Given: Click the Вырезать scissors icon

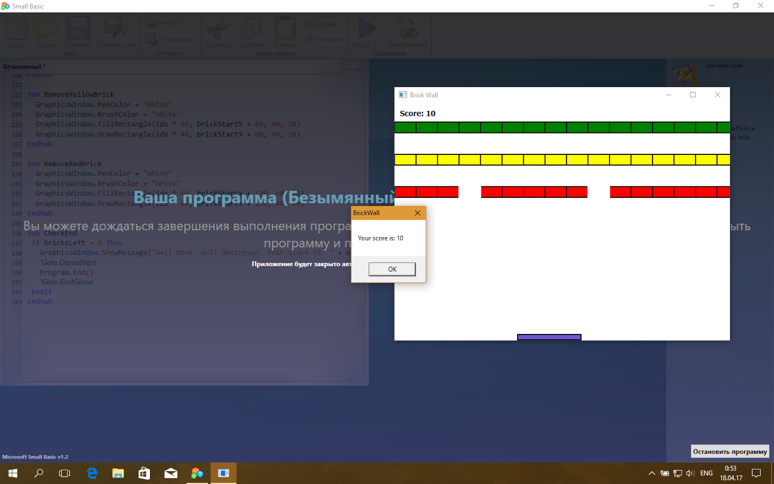Looking at the screenshot, I should 218,32.
